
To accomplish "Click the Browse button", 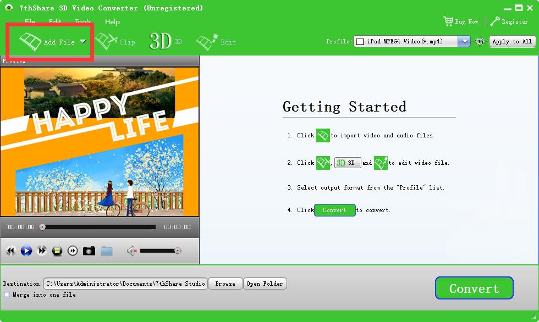I will pyautogui.click(x=225, y=284).
